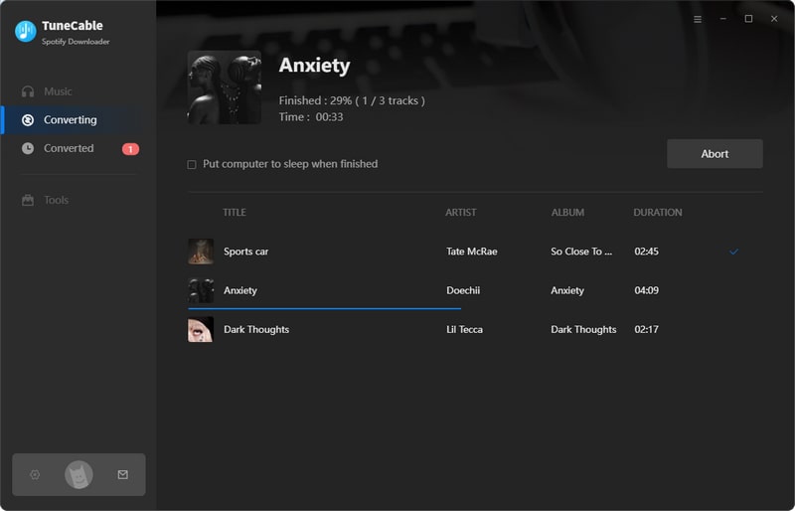
Task: Click the Dark Thoughts track thumbnail
Action: tap(201, 329)
